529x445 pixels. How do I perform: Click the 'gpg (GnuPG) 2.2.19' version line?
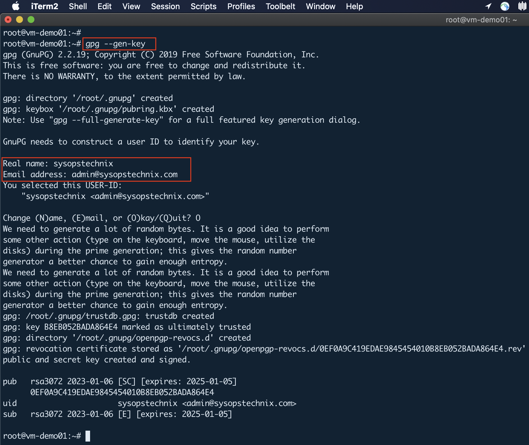pos(161,55)
